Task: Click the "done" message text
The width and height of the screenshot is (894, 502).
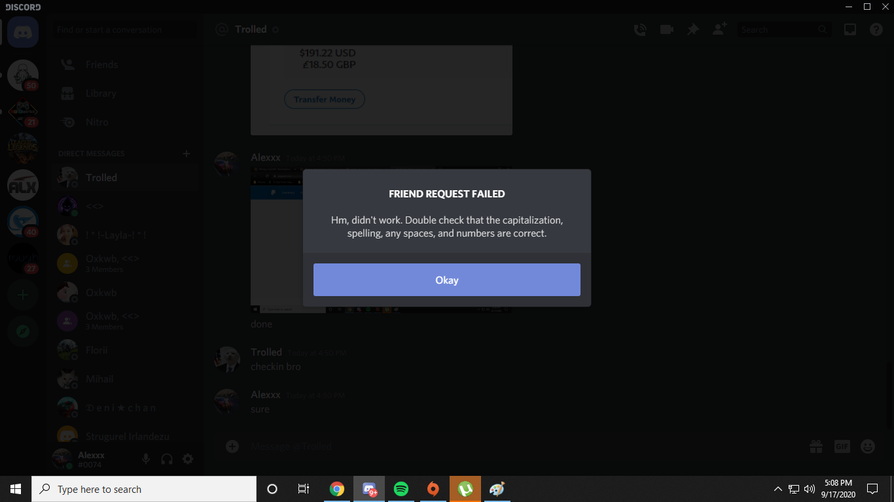Action: (261, 324)
